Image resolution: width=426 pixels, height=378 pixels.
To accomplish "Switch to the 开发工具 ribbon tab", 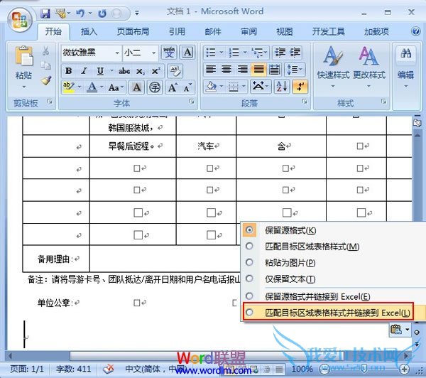I will point(328,31).
